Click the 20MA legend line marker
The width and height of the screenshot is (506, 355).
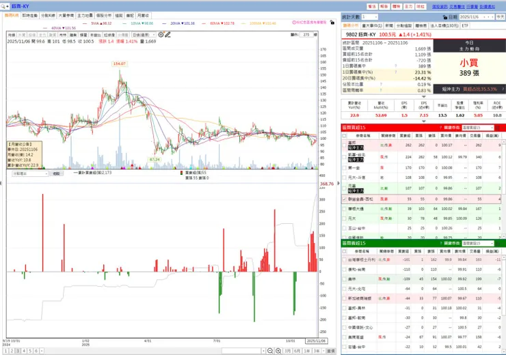[x=164, y=23]
